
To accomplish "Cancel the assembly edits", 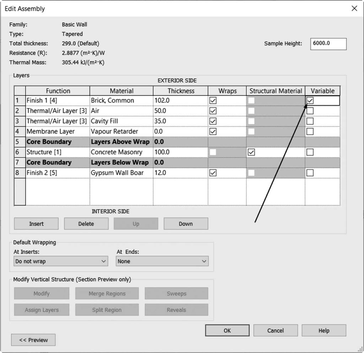I will [275, 331].
